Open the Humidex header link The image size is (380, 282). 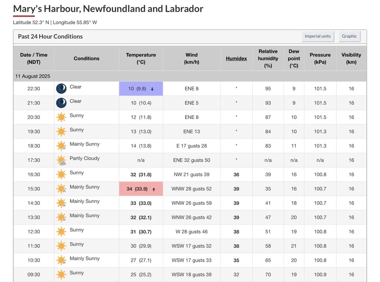[x=236, y=58]
